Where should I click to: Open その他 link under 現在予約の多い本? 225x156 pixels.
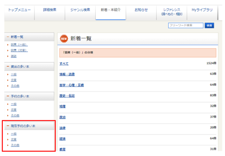click(15, 145)
